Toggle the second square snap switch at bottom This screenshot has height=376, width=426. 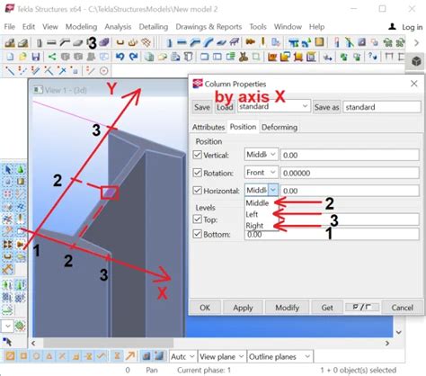point(23,356)
